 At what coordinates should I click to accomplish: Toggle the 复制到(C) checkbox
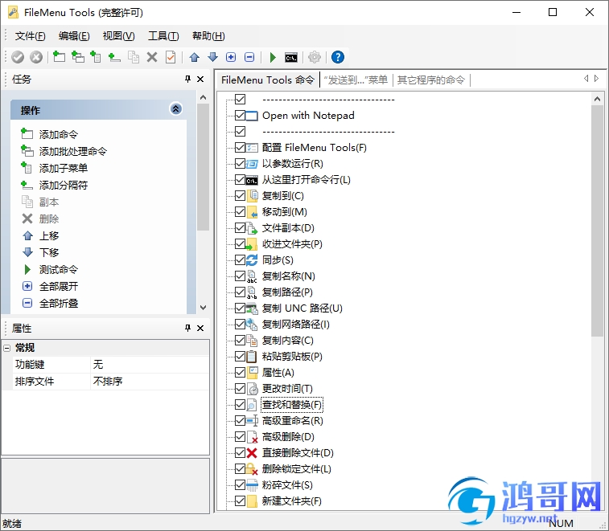(240, 195)
